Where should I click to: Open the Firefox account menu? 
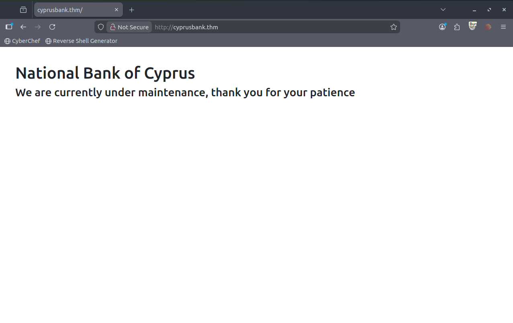click(x=442, y=27)
